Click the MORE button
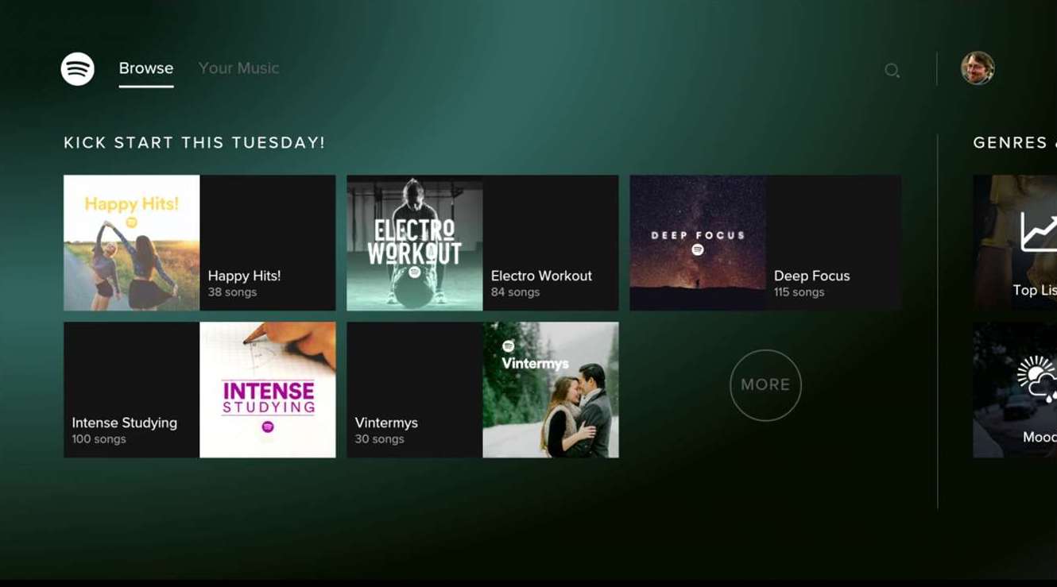The width and height of the screenshot is (1057, 587). coord(765,384)
